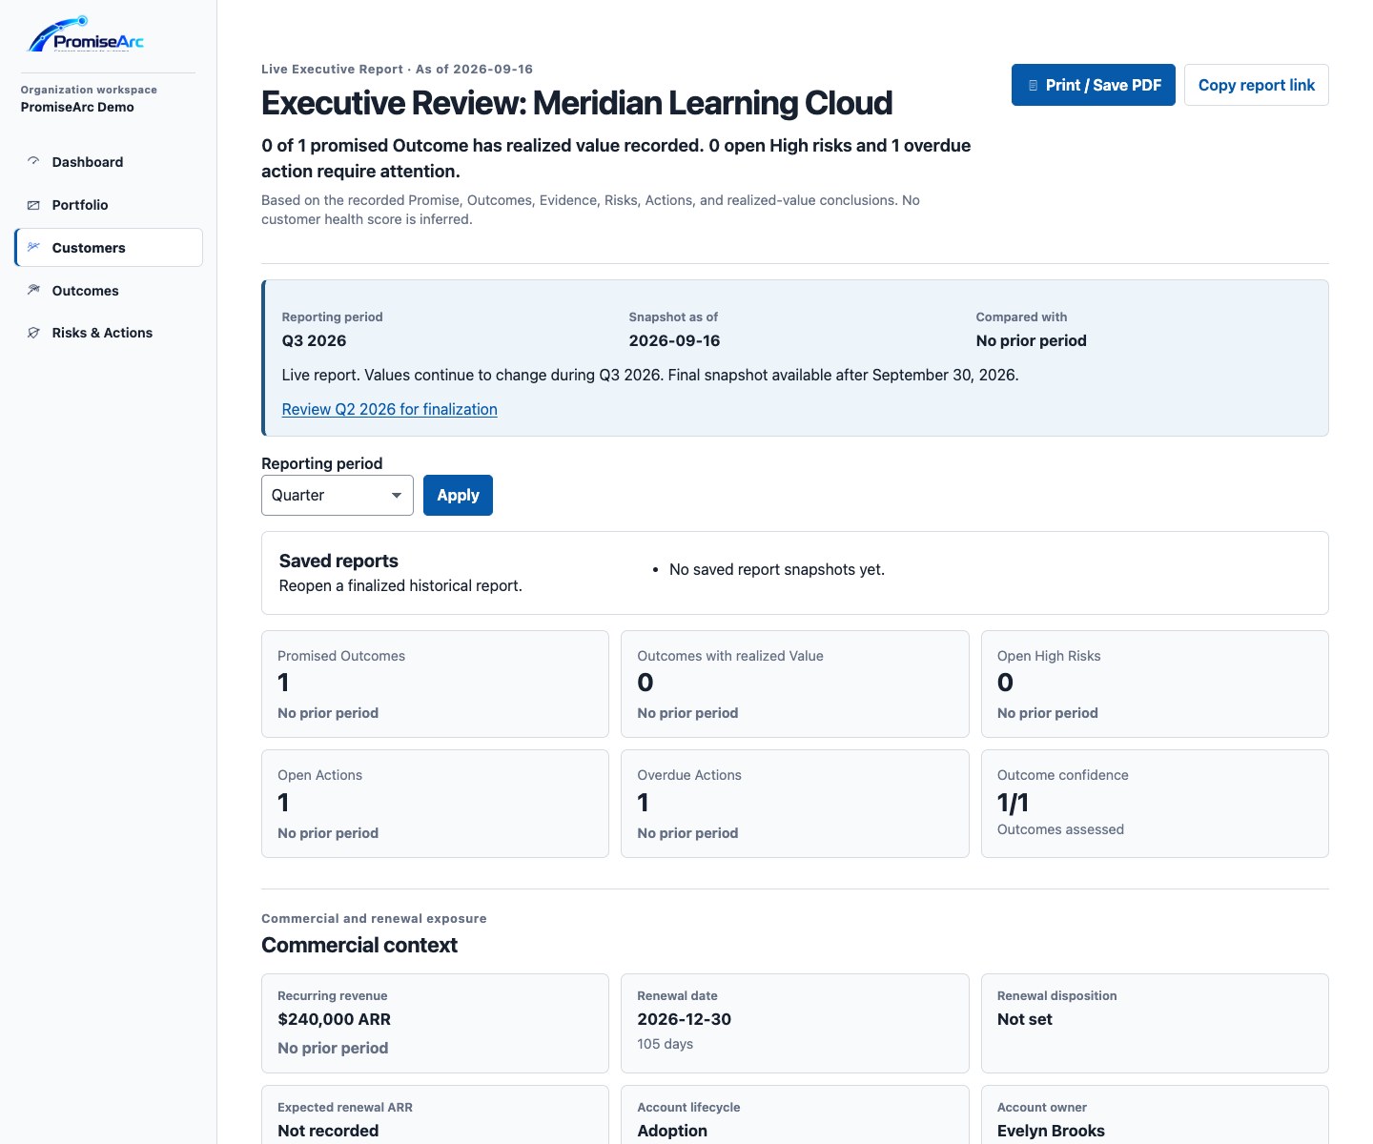The width and height of the screenshot is (1373, 1144).
Task: Click the Saved reports heading
Action: pyautogui.click(x=338, y=561)
